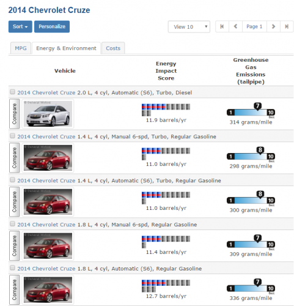
Task: Go to the first page arrow
Action: [222, 26]
